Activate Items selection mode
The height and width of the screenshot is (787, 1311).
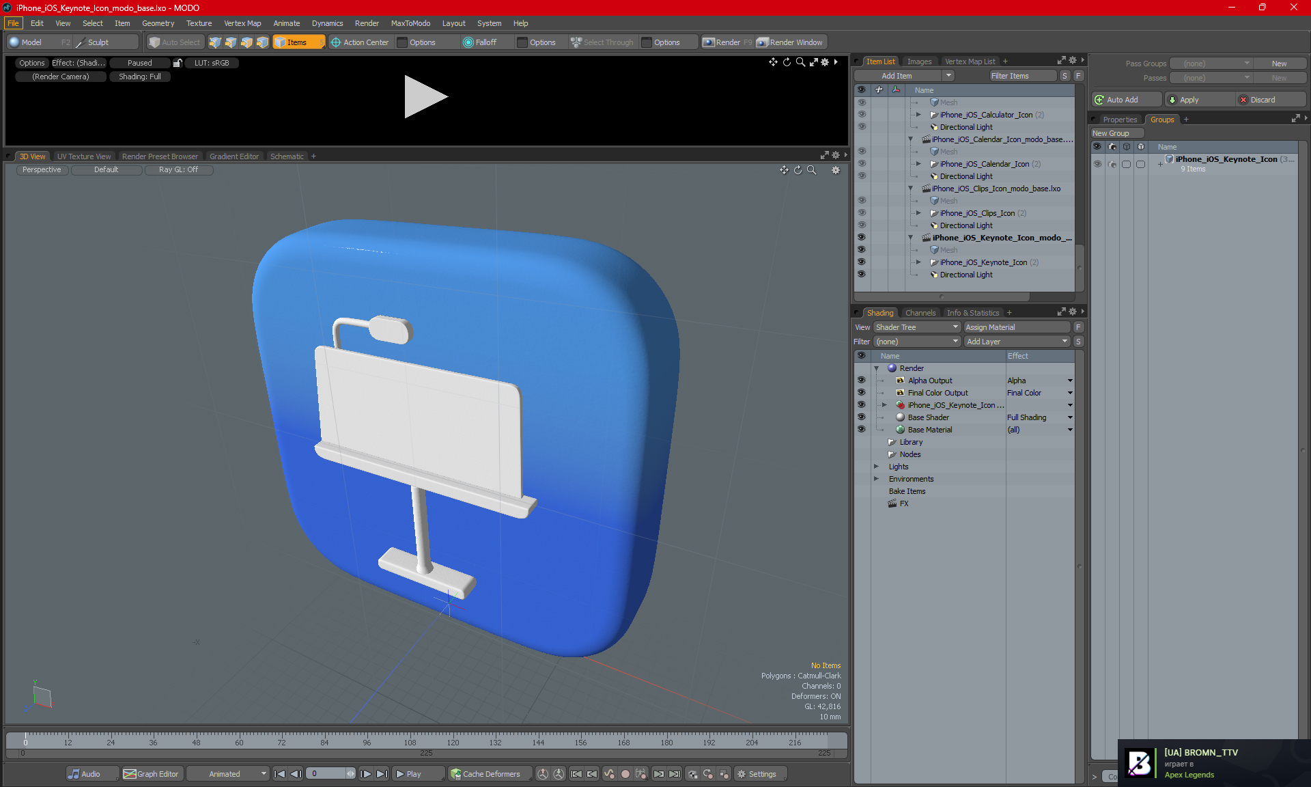pyautogui.click(x=298, y=42)
